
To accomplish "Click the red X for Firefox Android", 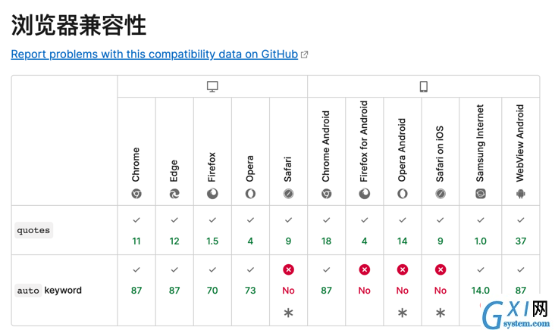I will 364,269.
